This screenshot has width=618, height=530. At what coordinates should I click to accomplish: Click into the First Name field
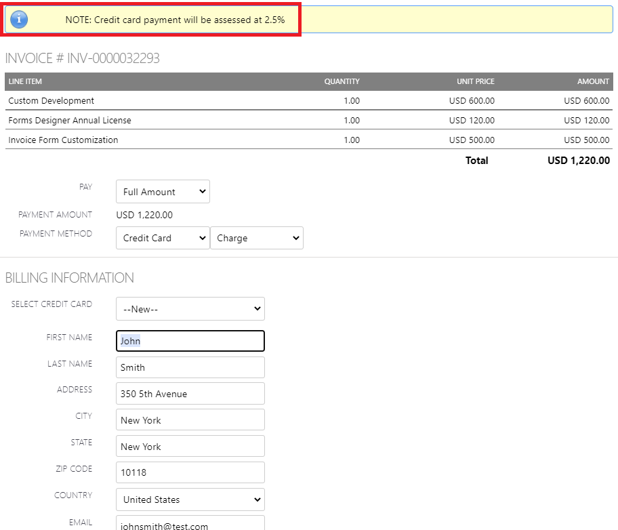190,341
